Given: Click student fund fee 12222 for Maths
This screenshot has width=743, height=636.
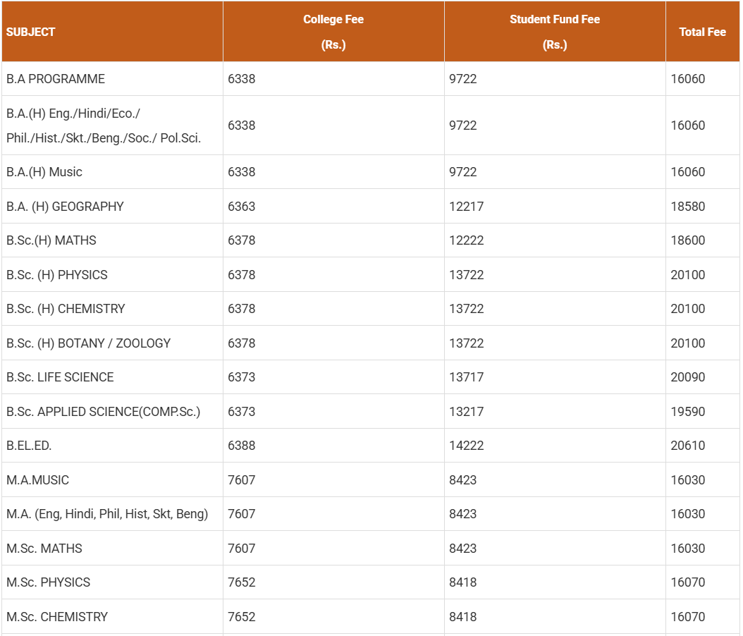Looking at the screenshot, I should pyautogui.click(x=467, y=240).
